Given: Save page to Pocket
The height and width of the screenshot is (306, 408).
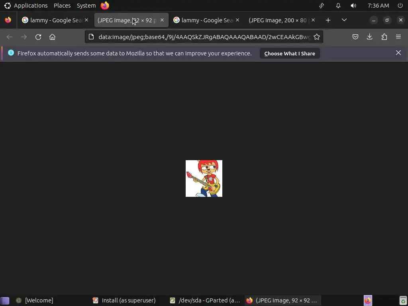Looking at the screenshot, I should [355, 37].
